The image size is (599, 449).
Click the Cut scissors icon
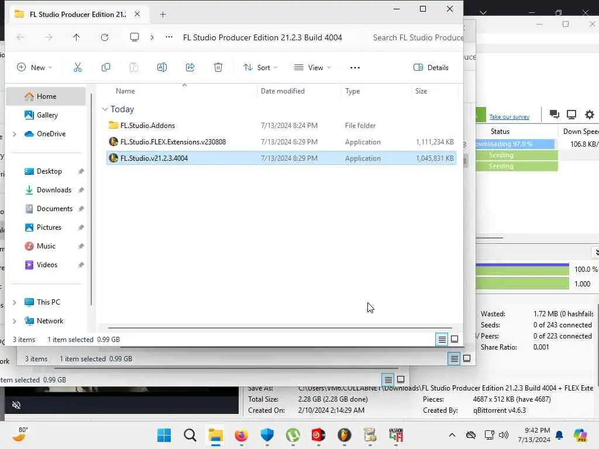78,68
